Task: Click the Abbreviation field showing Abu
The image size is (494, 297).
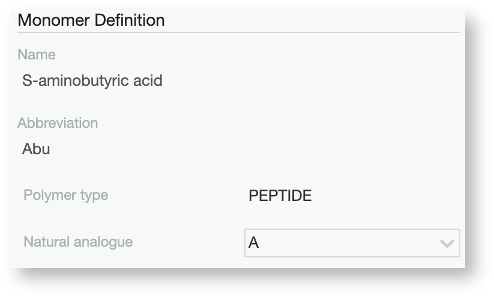Action: [x=36, y=149]
